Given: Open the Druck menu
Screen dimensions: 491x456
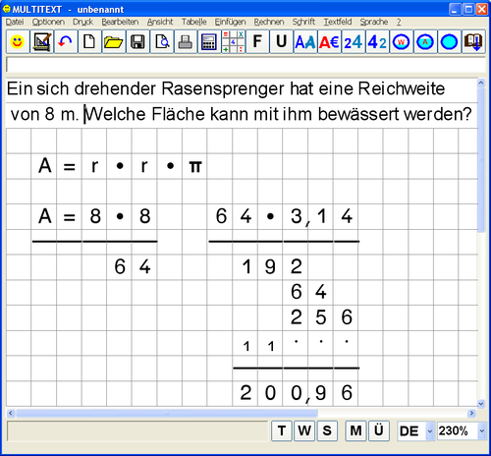Looking at the screenshot, I should point(82,22).
